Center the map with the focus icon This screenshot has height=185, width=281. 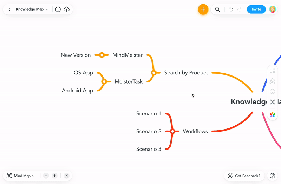click(x=66, y=176)
